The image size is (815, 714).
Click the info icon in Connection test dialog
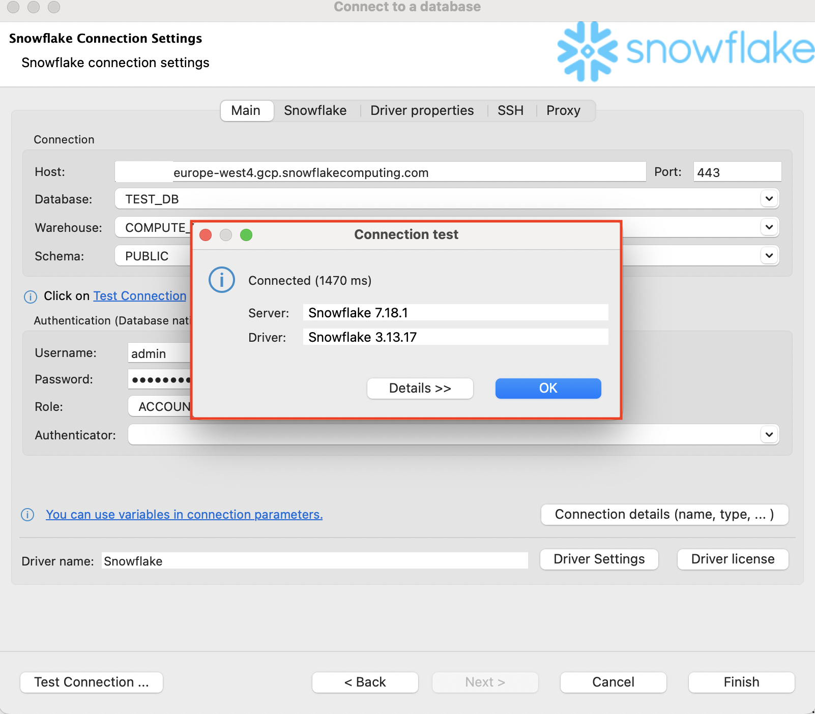click(221, 280)
